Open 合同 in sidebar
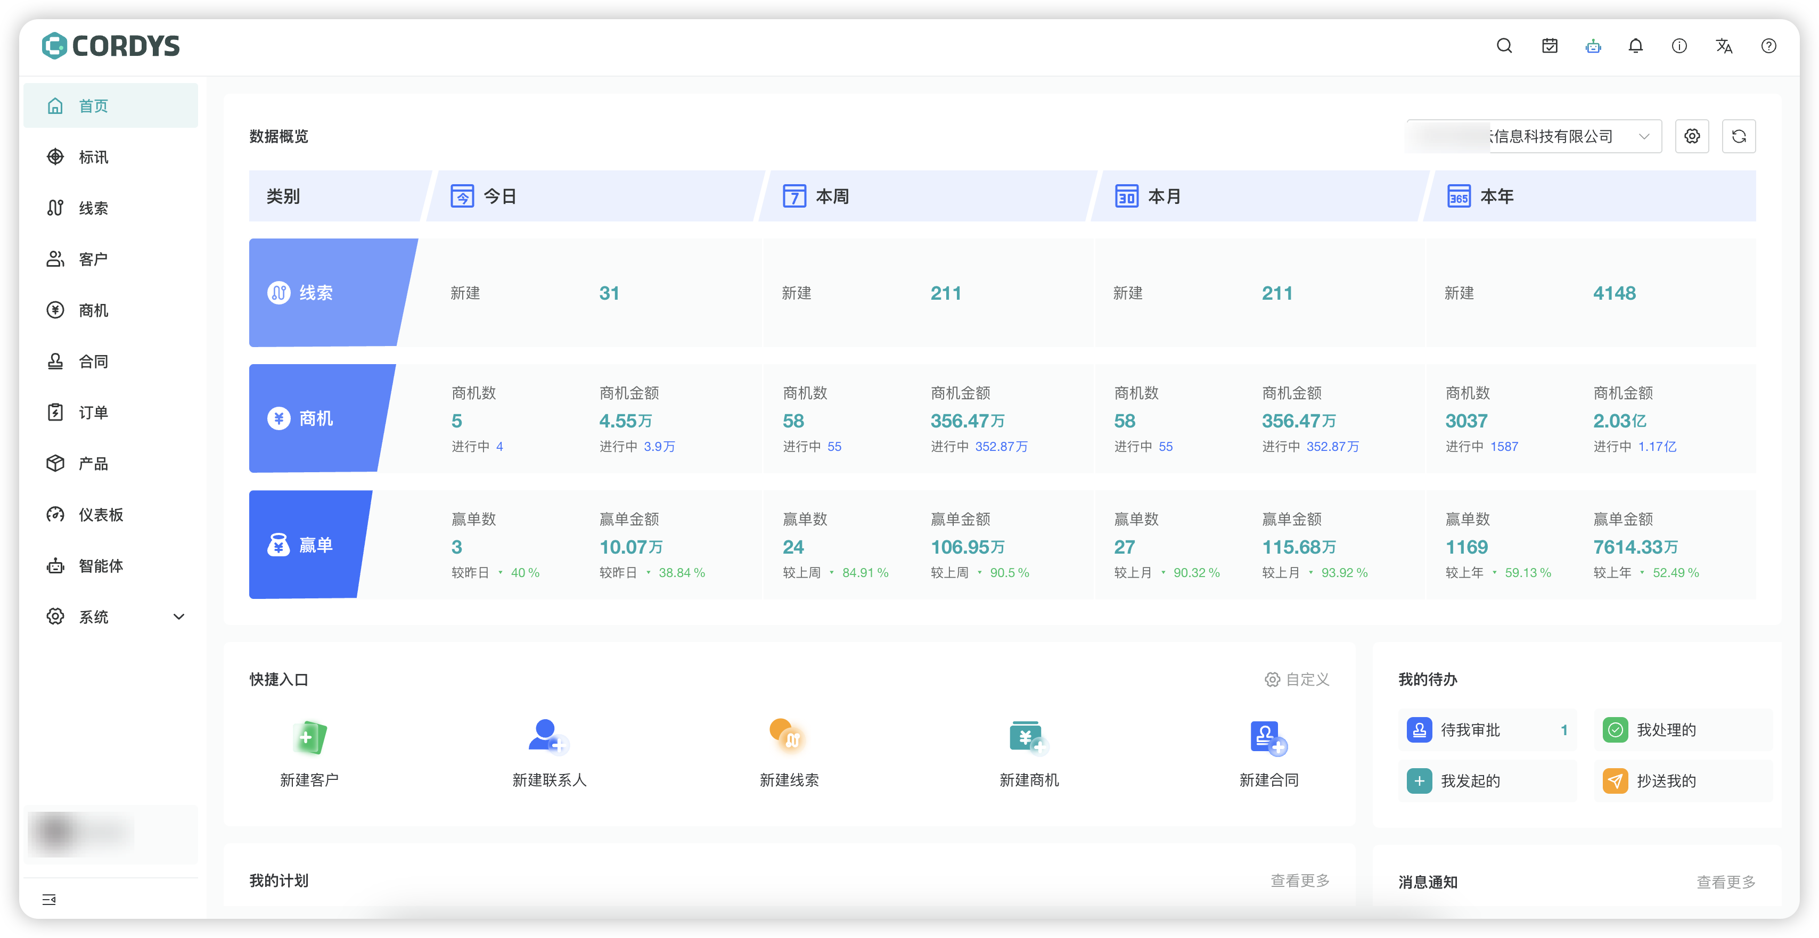Screen dimensions: 1819x938 click(111, 361)
